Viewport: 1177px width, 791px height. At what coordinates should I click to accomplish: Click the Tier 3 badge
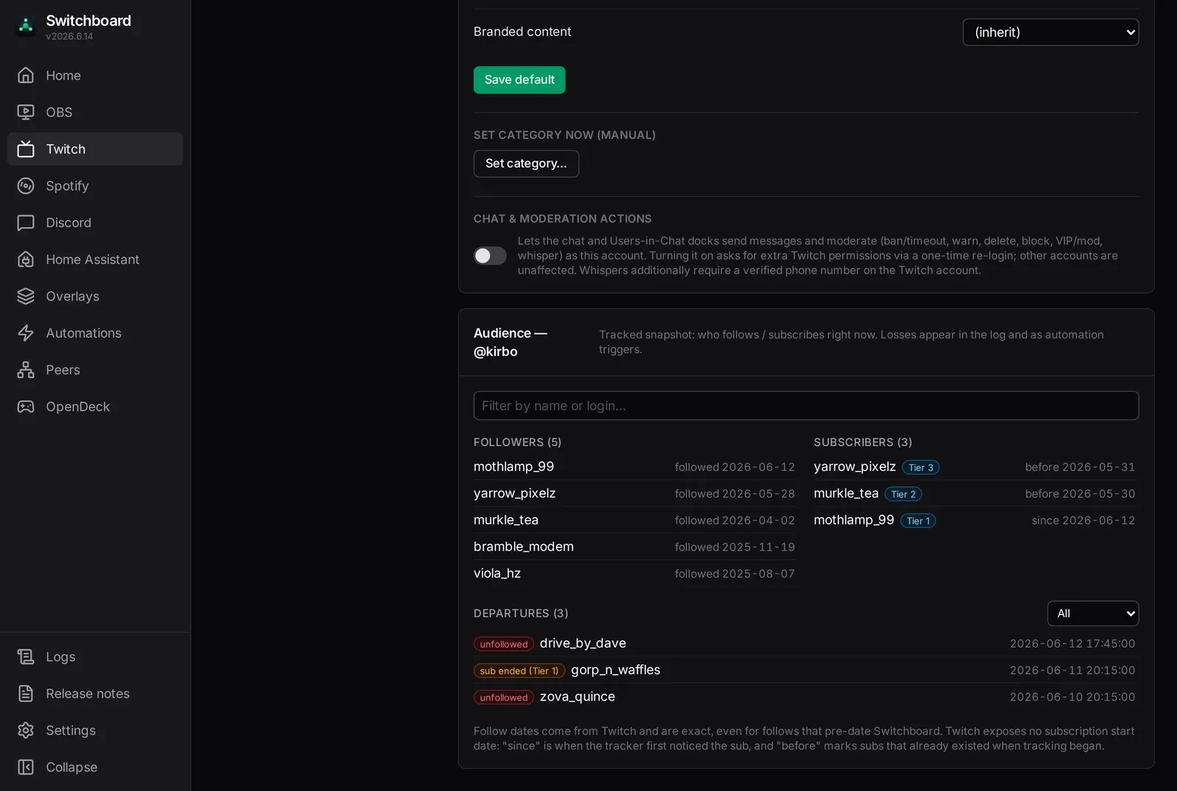[x=921, y=467]
